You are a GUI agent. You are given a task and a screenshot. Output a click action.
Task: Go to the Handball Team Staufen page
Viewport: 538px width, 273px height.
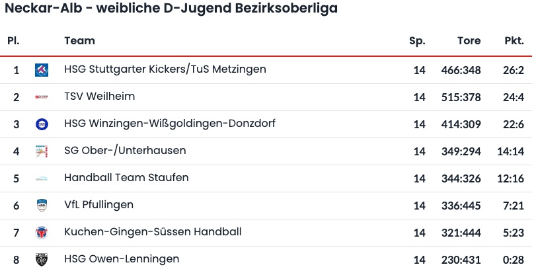(x=126, y=177)
